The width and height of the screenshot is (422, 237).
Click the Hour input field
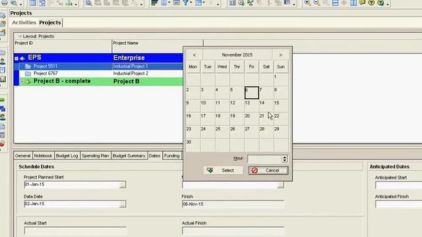(x=264, y=159)
